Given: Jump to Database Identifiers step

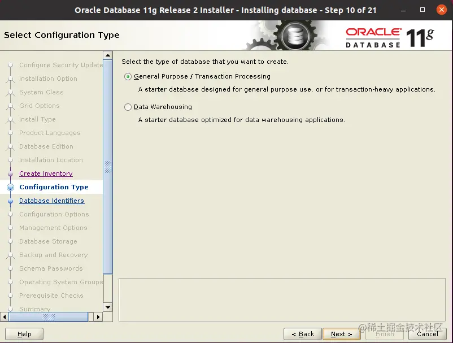Looking at the screenshot, I should tap(52, 201).
